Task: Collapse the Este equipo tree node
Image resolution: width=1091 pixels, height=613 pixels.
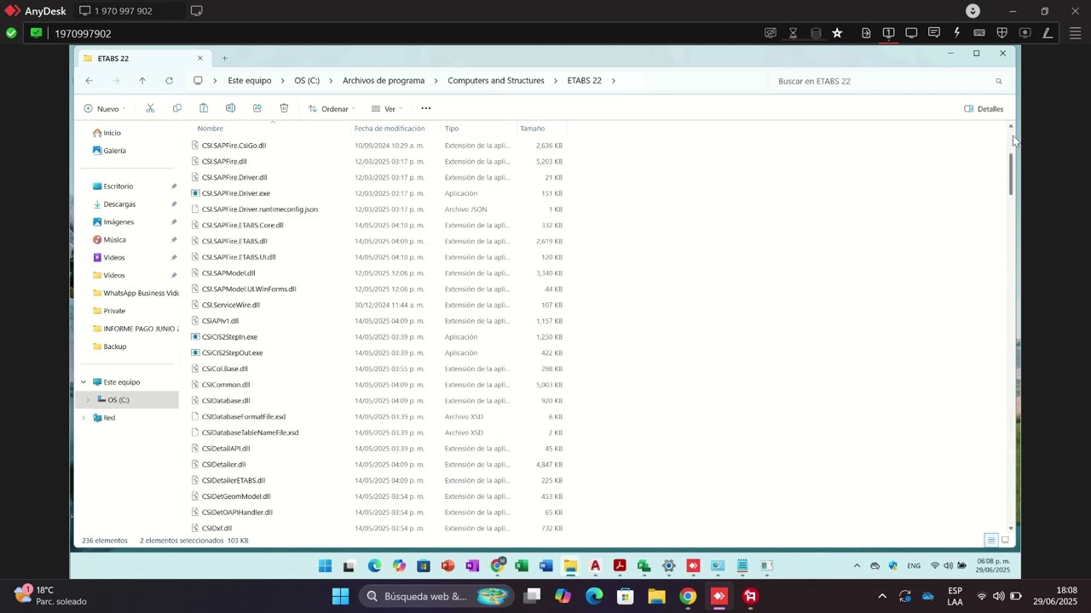Action: (x=84, y=382)
